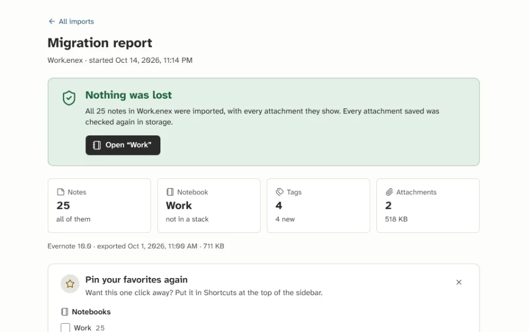Click the Notes card page icon
Screen dimensions: 529x332
pyautogui.click(x=61, y=192)
